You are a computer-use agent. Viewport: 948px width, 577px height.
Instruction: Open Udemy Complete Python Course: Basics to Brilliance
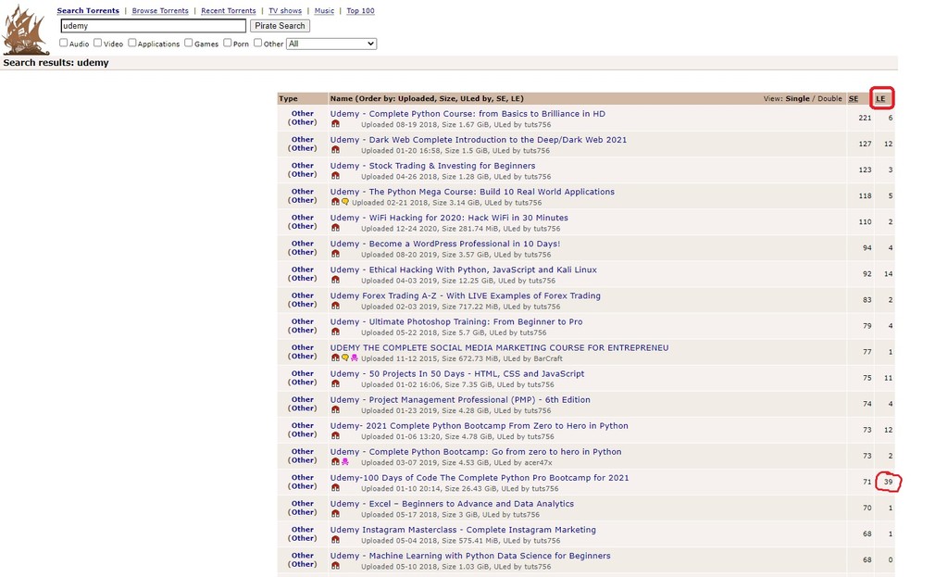point(468,114)
